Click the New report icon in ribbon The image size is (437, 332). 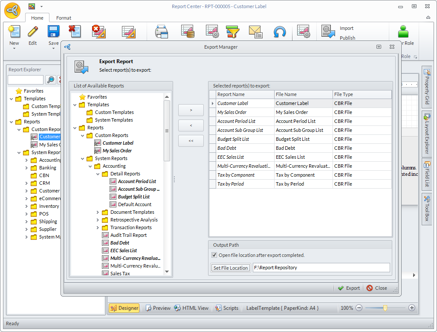click(14, 32)
